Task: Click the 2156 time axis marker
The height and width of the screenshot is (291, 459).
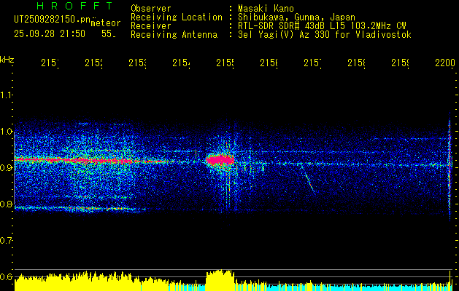Action: (269, 63)
